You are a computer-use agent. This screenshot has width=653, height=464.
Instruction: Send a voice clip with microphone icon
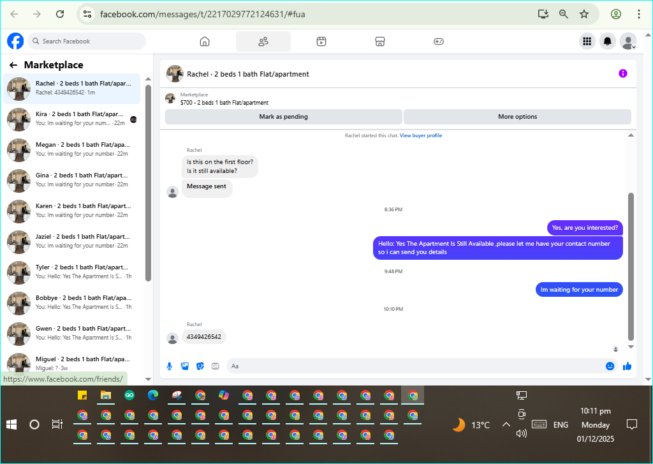click(x=170, y=366)
